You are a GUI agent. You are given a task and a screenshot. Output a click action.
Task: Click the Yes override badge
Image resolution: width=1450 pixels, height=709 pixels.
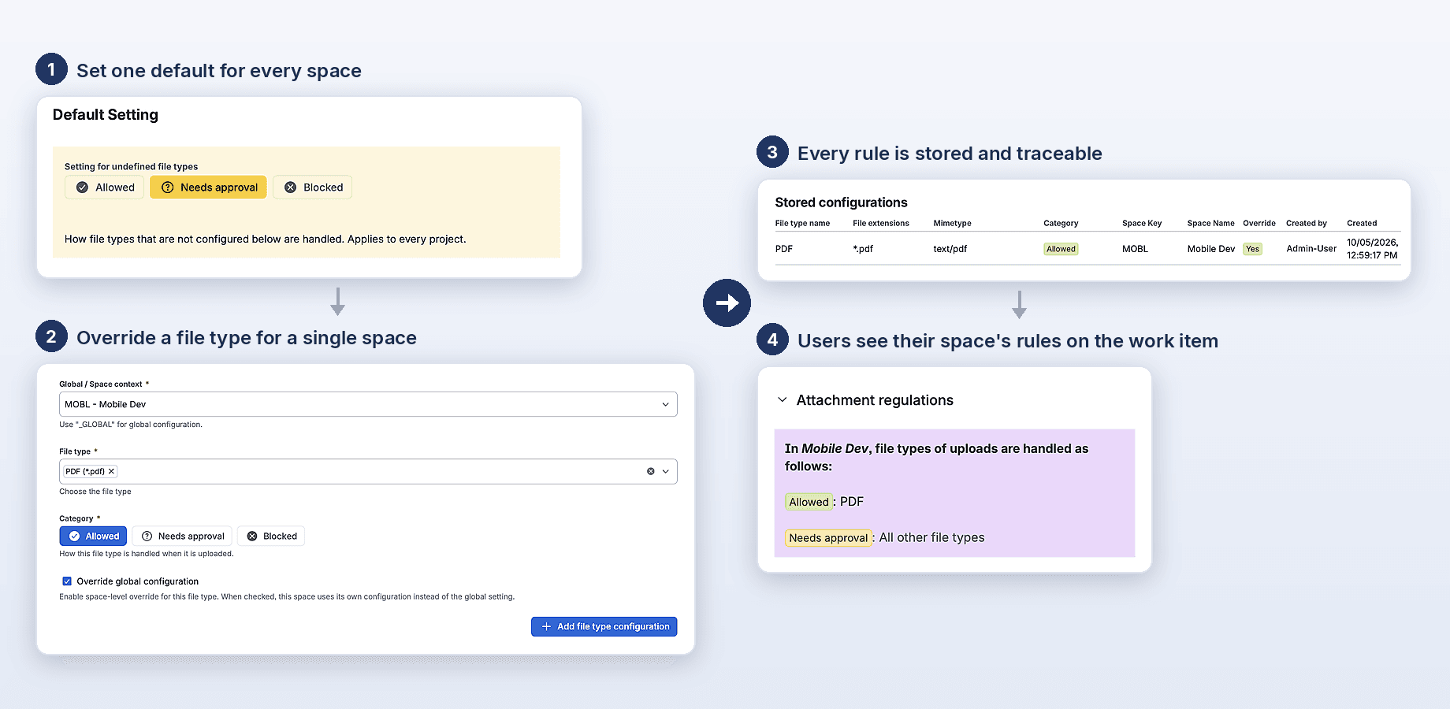click(1252, 249)
